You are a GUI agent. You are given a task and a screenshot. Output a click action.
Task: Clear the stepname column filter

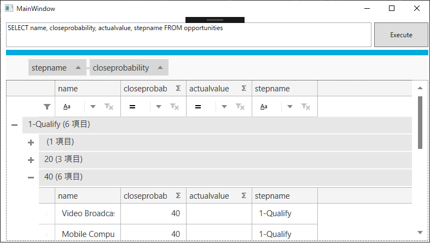pyautogui.click(x=306, y=107)
